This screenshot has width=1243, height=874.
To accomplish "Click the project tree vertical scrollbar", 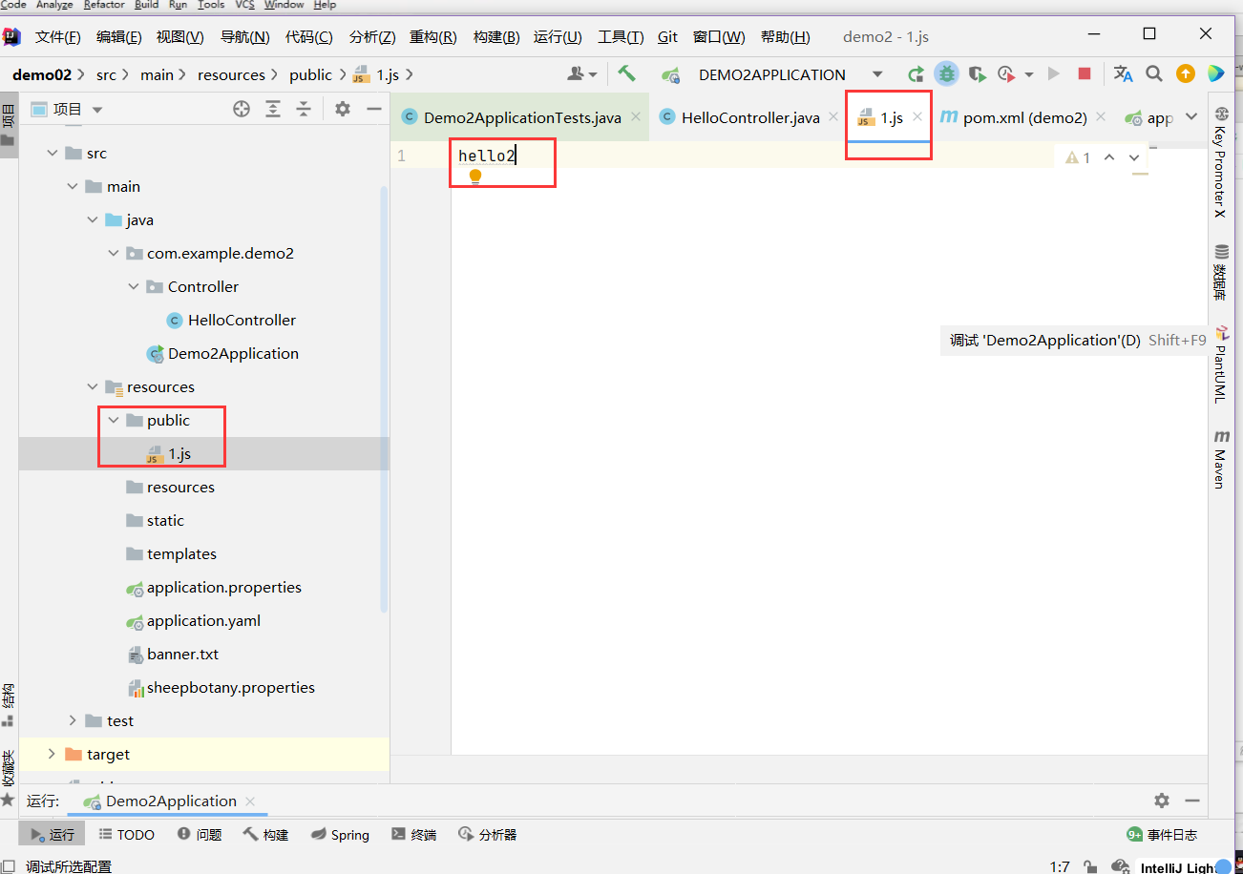I will tap(385, 398).
